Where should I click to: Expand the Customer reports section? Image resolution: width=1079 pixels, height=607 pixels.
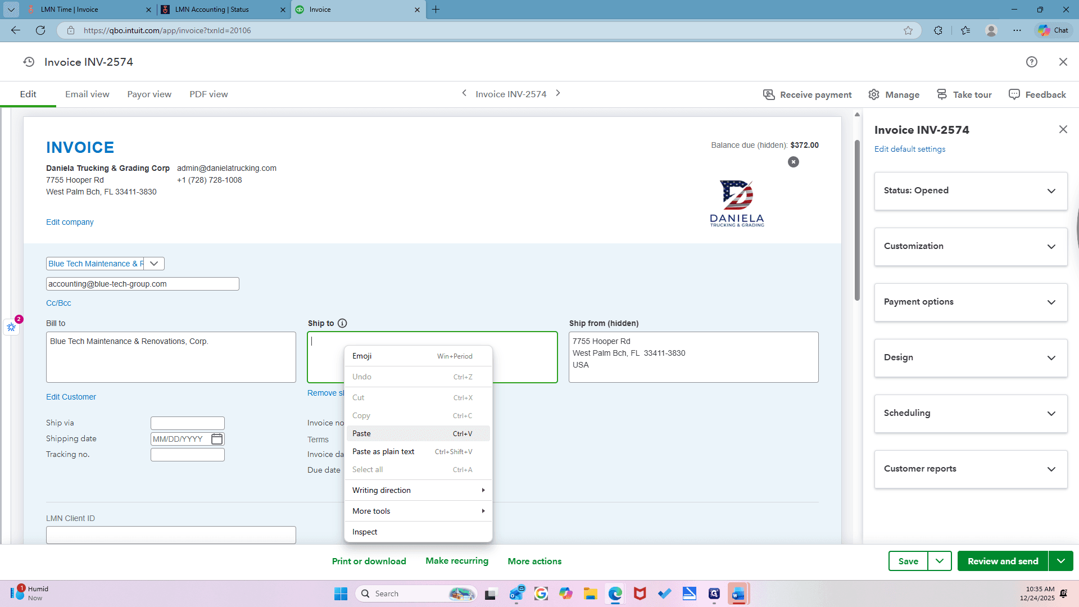(971, 469)
